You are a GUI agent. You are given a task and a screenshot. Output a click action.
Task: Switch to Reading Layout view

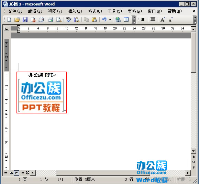(x=27, y=173)
